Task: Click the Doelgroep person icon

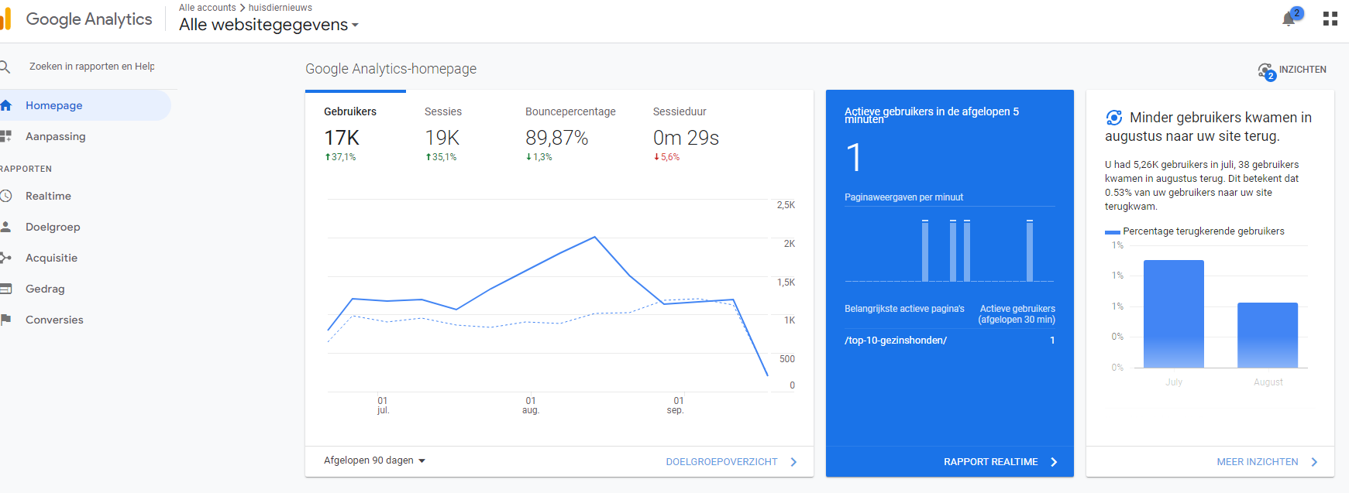Action: (5, 227)
